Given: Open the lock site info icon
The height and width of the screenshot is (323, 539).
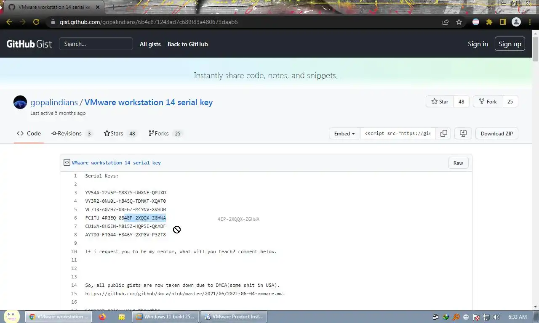Looking at the screenshot, I should (53, 22).
